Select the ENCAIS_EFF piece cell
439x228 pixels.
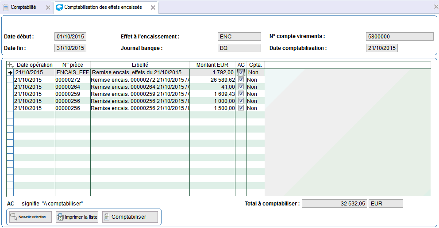click(x=73, y=72)
